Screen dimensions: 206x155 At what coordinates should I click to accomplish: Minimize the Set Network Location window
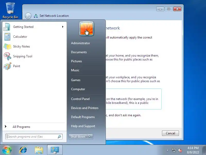pos(160,9)
